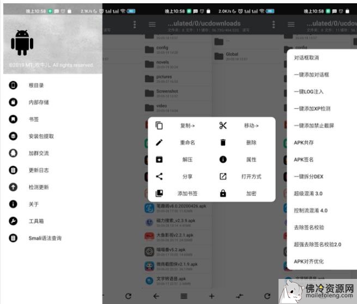Viewport: 357px width, 304px height.
Task: Tap the plus icon in the bottom toolbar
Action: (x=211, y=296)
